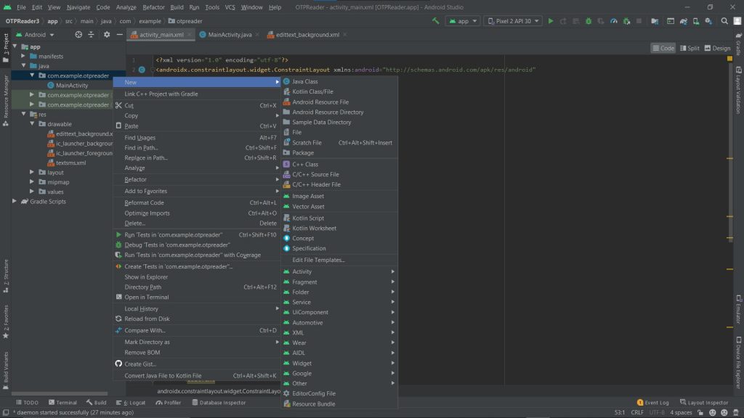The height and width of the screenshot is (418, 744).
Task: Expand the manifests folder
Action: (x=23, y=56)
